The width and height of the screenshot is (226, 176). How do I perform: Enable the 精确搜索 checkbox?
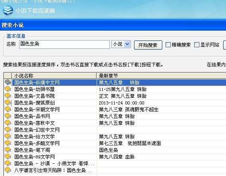(x=168, y=45)
